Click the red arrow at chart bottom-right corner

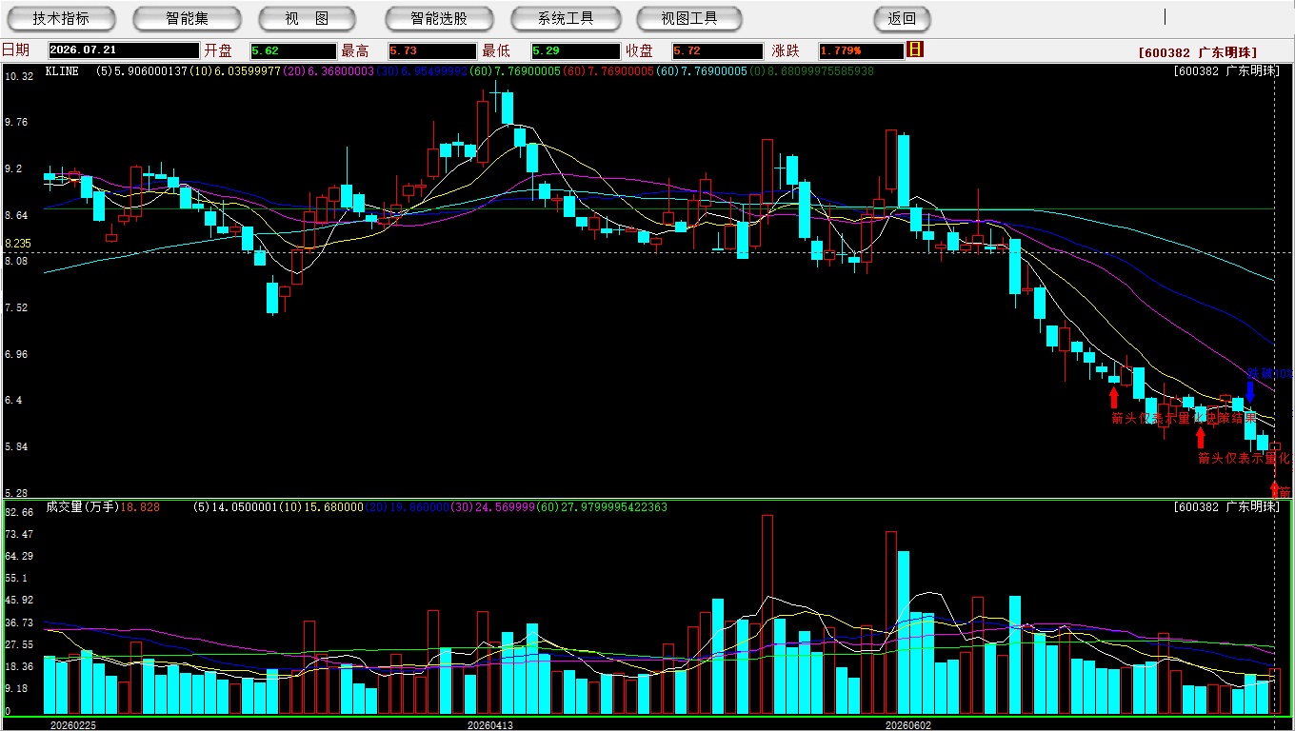click(x=1275, y=489)
